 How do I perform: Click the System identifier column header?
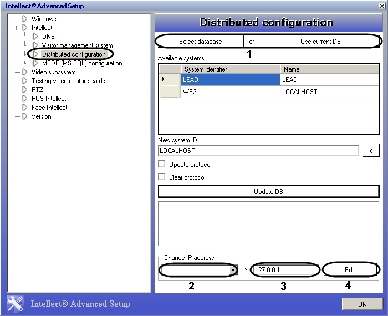click(x=231, y=69)
